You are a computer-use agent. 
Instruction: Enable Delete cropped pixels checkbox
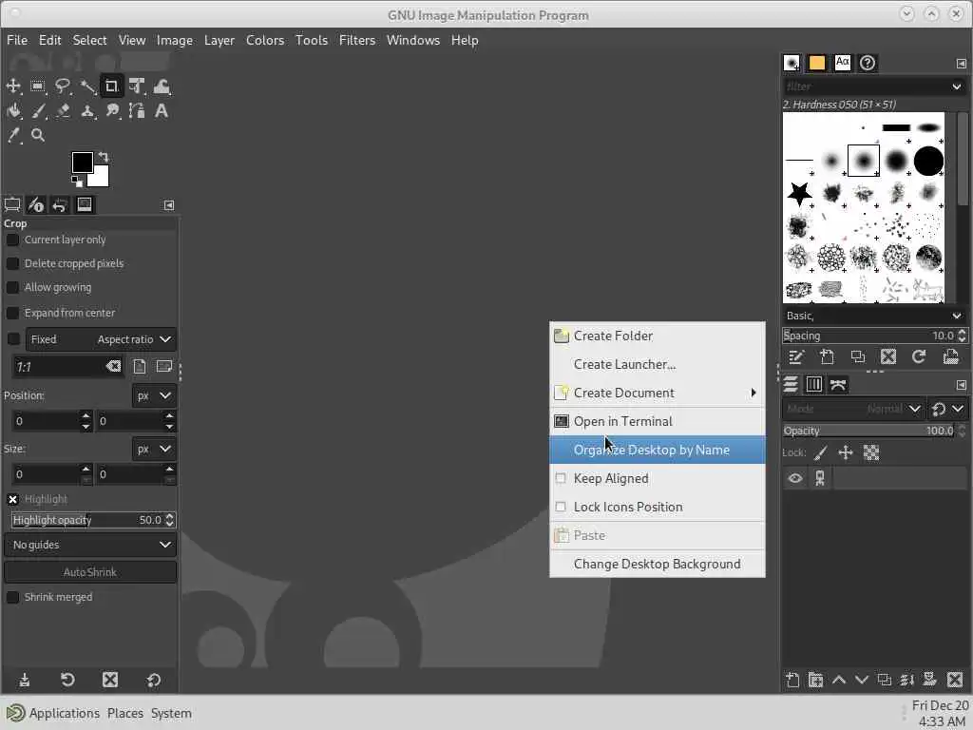[x=12, y=264]
